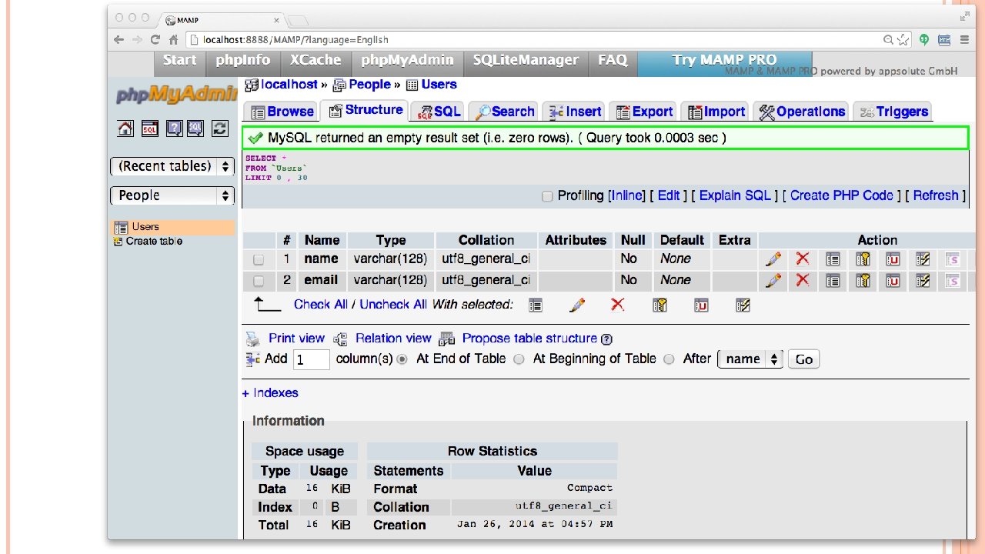The height and width of the screenshot is (554, 985).
Task: Open the People database dropdown
Action: pos(172,195)
